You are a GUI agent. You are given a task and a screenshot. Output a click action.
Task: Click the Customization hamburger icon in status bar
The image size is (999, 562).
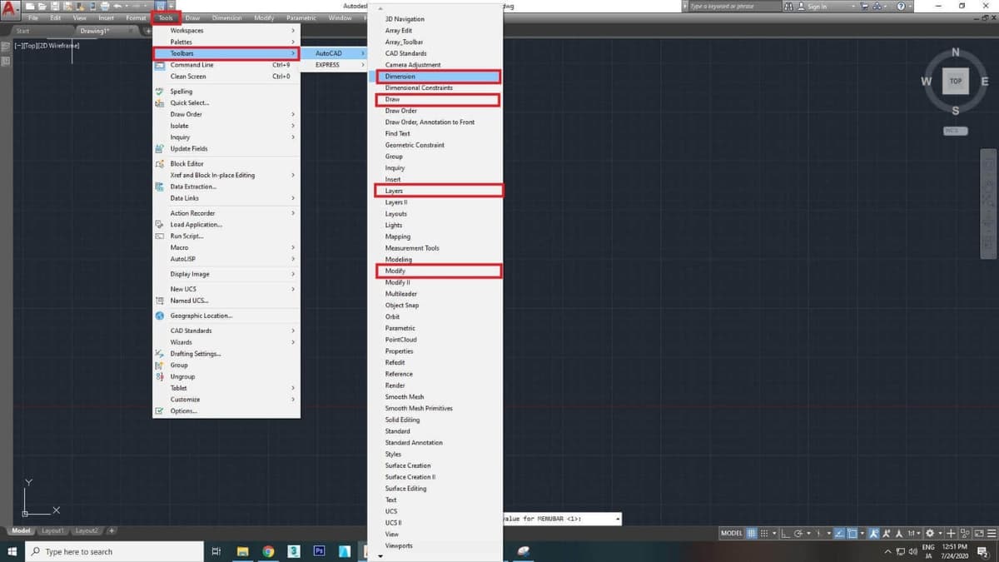[992, 533]
